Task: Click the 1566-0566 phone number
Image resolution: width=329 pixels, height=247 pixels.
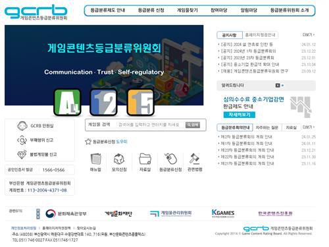Action: [x=53, y=170]
